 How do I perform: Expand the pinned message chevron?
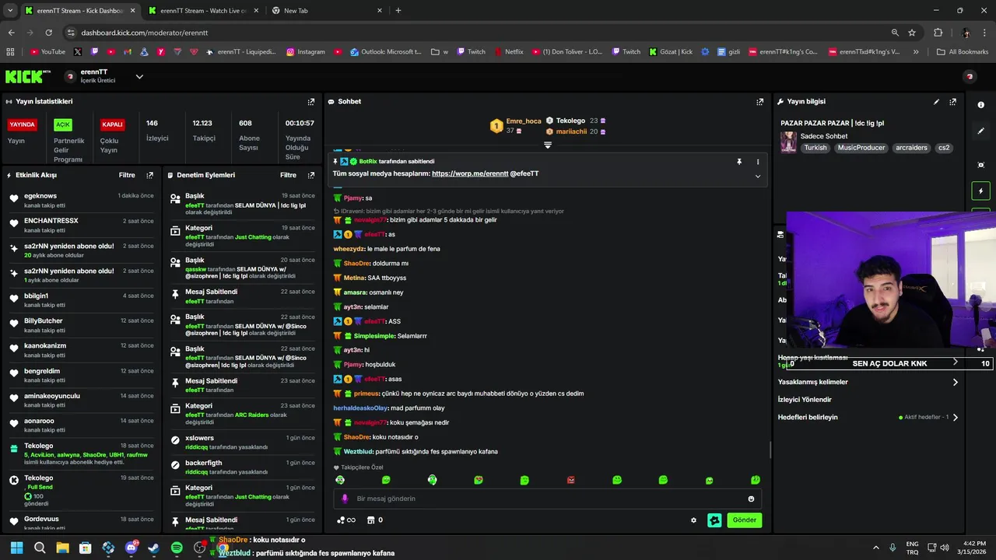[x=758, y=177]
